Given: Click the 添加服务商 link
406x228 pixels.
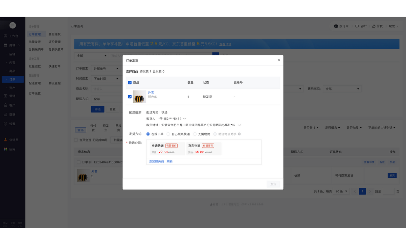Looking at the screenshot, I should coord(157,161).
